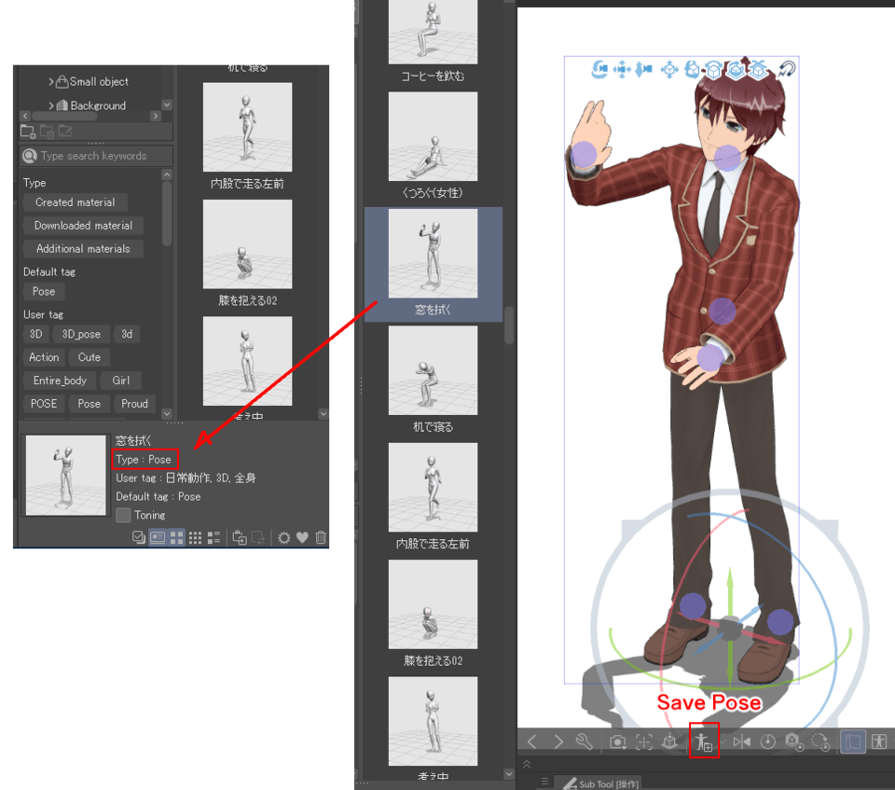Click camera zoom in-out manipulator icon

click(x=644, y=69)
